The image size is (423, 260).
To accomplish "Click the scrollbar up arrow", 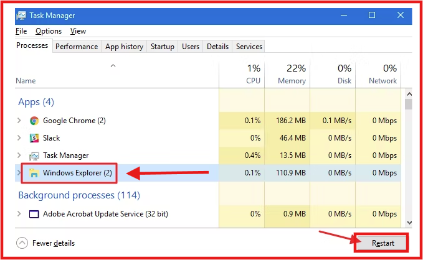I will click(409, 94).
